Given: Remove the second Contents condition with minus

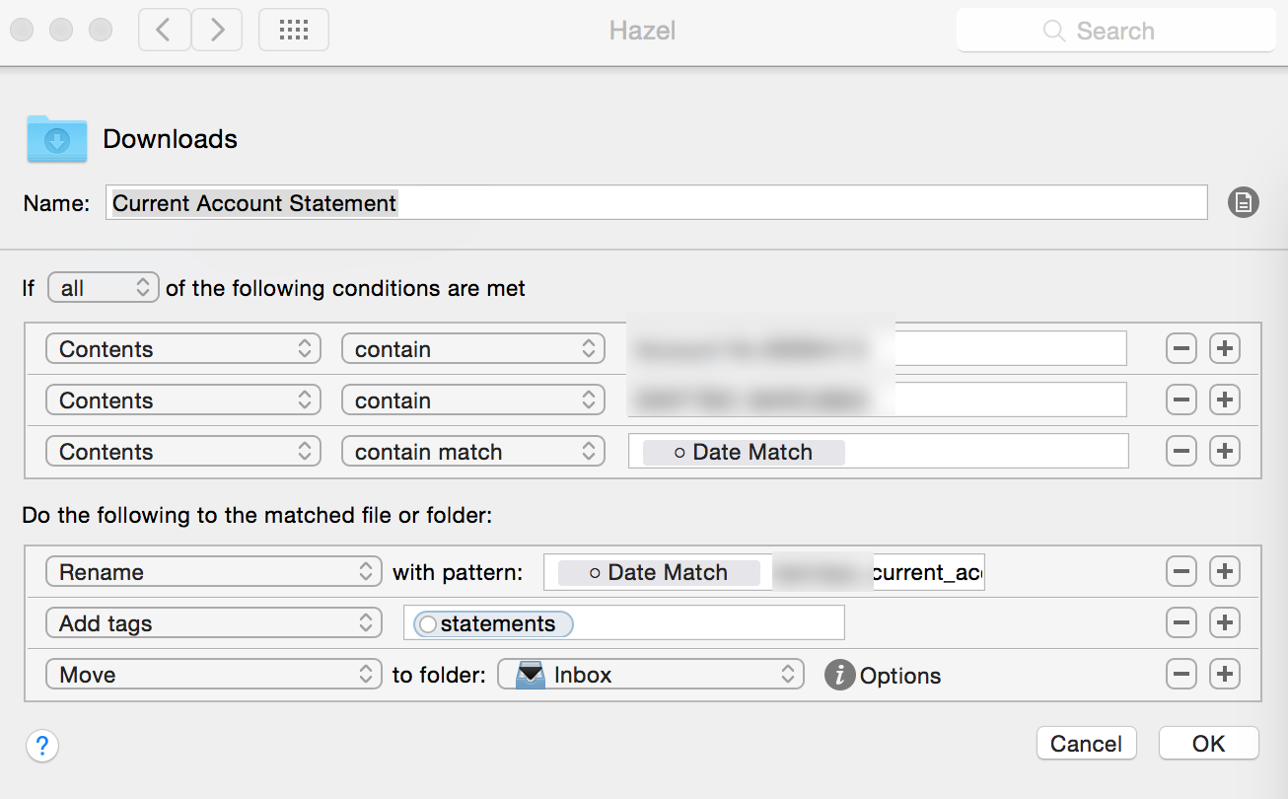Looking at the screenshot, I should 1181,399.
